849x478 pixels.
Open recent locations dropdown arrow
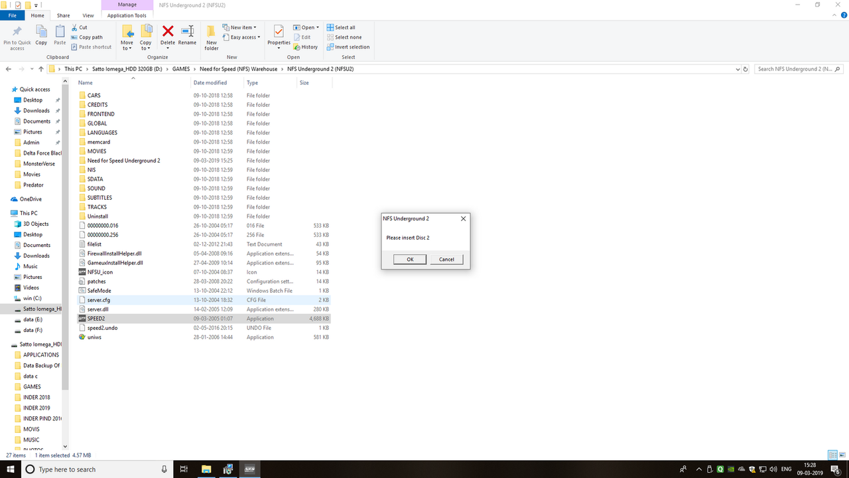pos(31,69)
